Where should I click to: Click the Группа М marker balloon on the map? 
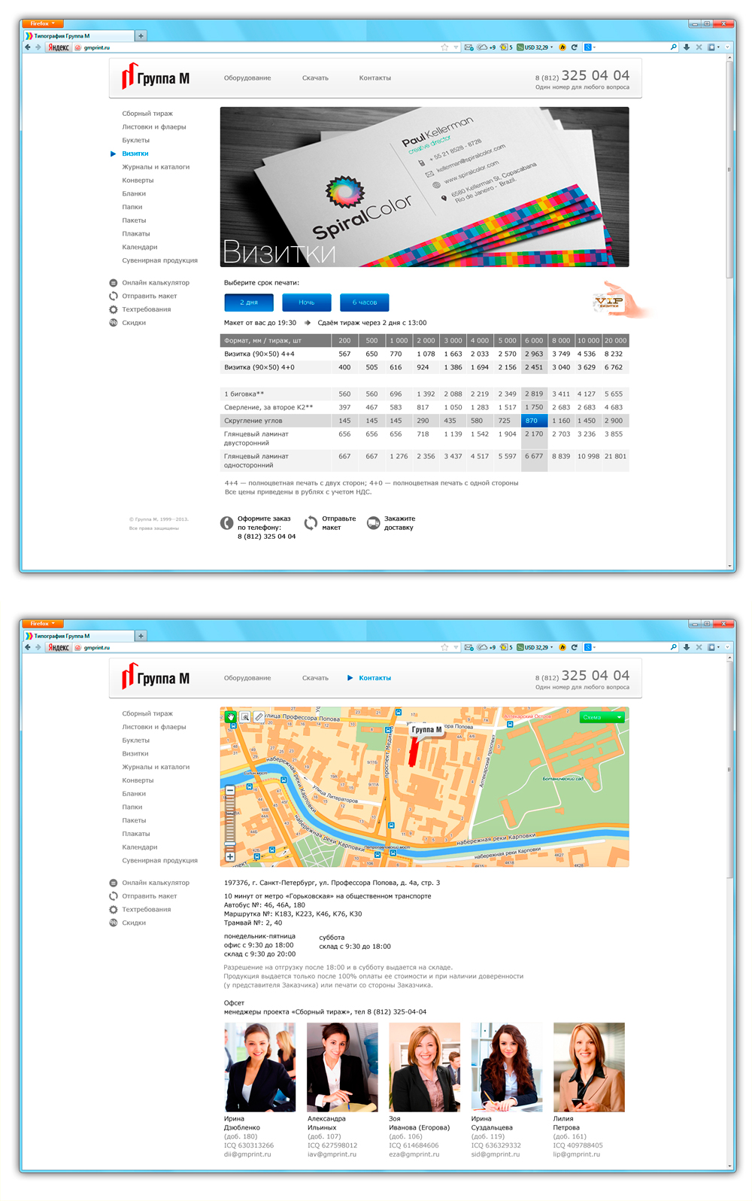tap(426, 729)
